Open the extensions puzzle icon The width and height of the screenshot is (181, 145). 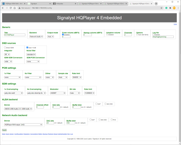(170, 8)
